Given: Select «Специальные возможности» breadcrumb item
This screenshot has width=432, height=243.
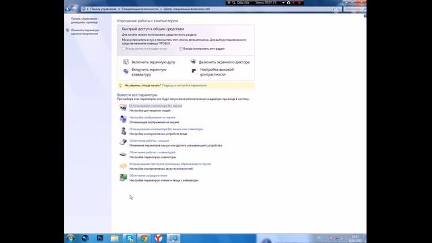Looking at the screenshot, I should tap(140, 9).
